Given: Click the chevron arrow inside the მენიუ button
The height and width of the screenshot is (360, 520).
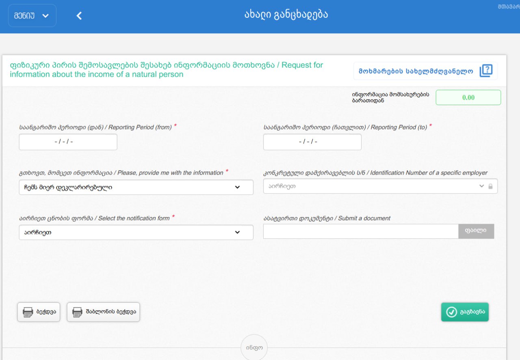Looking at the screenshot, I should click(45, 16).
